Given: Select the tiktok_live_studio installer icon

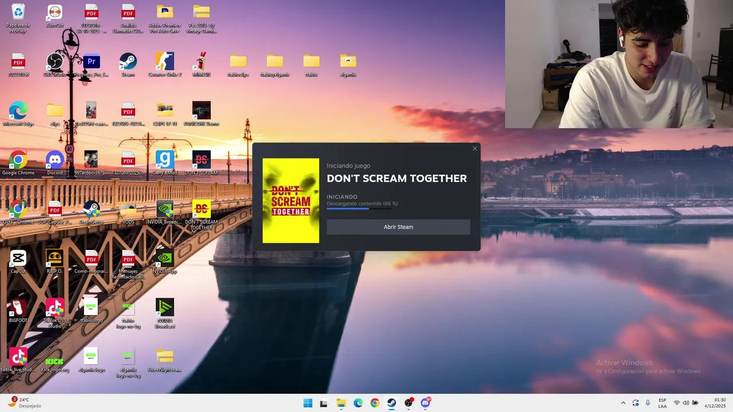Looking at the screenshot, I should point(18,360).
